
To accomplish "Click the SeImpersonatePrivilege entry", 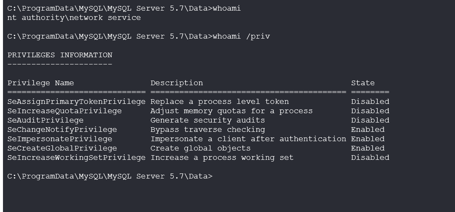I will point(60,139).
